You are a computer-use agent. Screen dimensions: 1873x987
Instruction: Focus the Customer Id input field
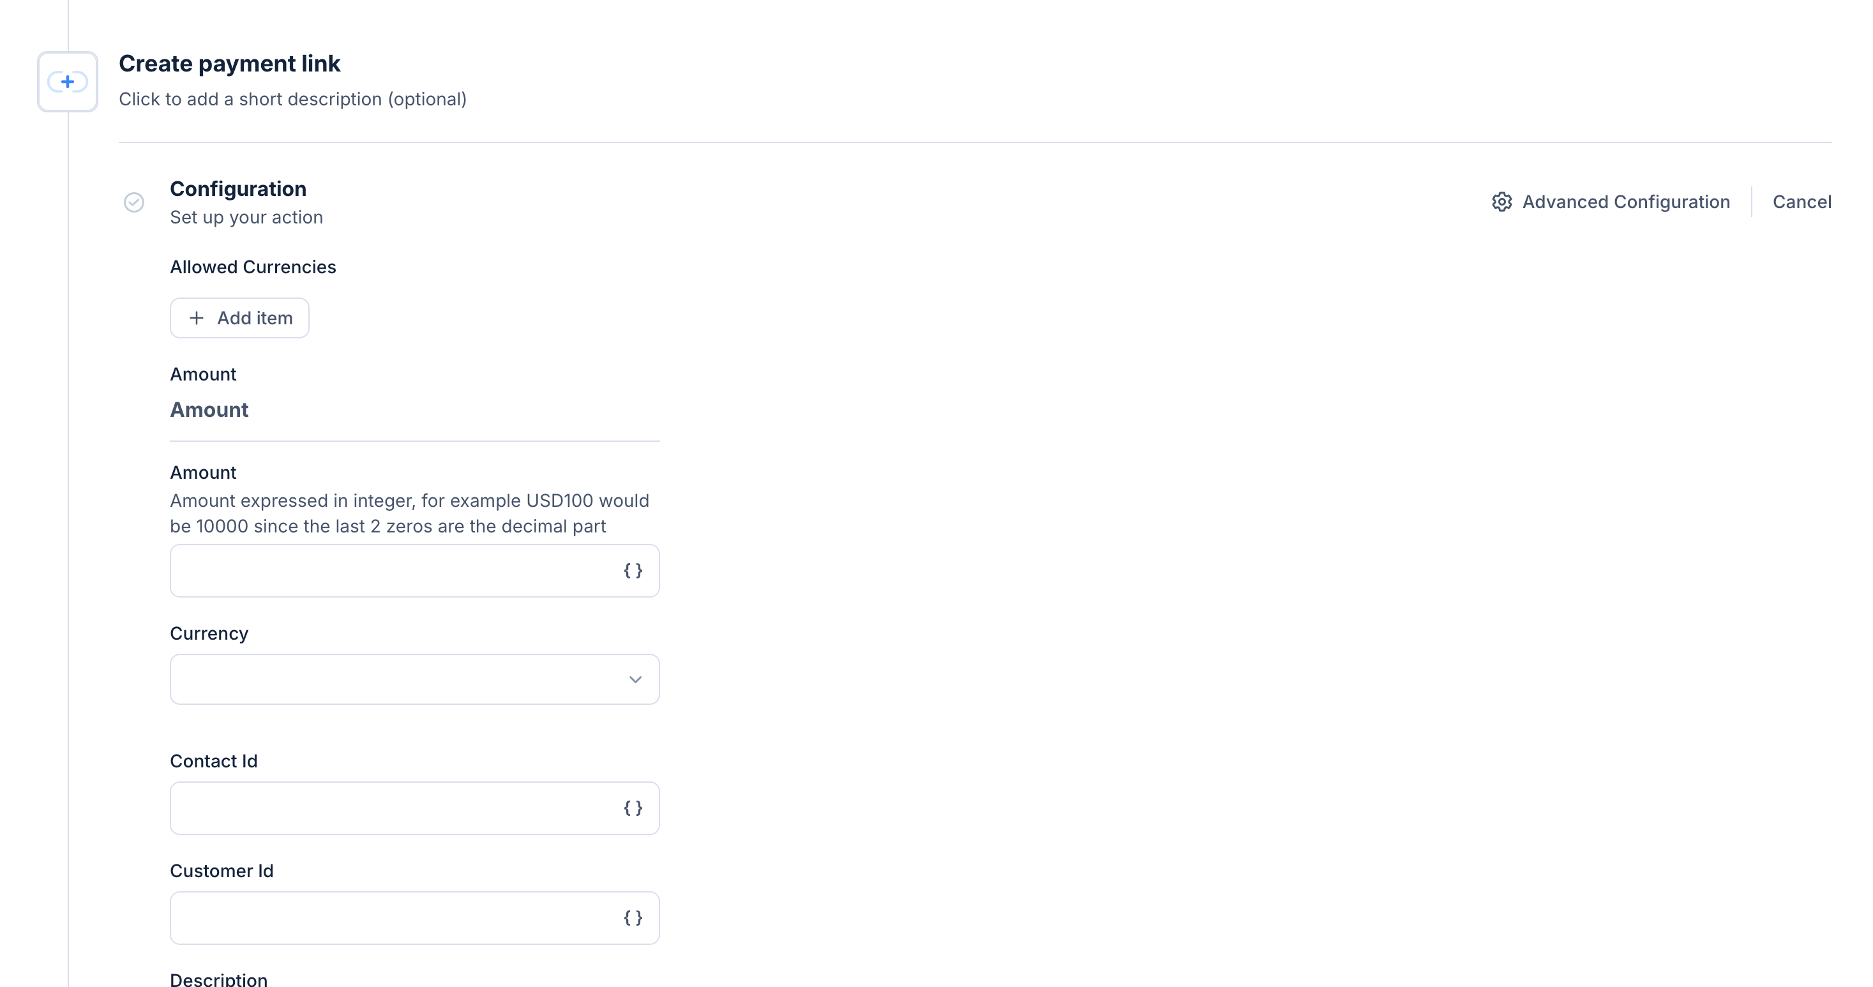tap(393, 918)
